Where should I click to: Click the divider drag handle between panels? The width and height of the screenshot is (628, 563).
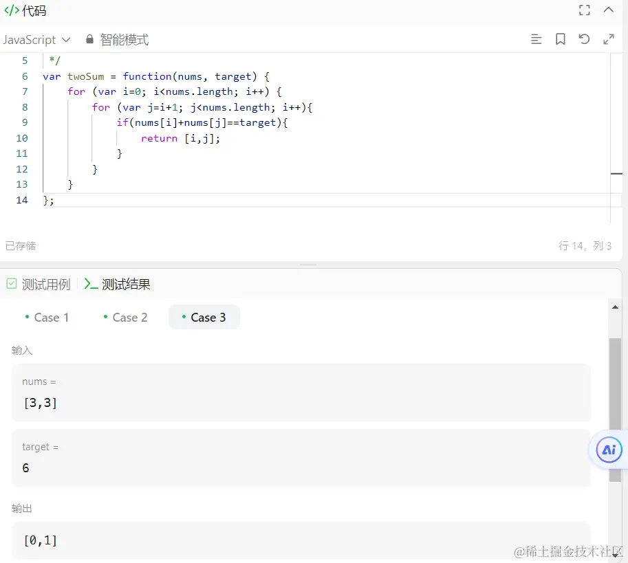308,265
